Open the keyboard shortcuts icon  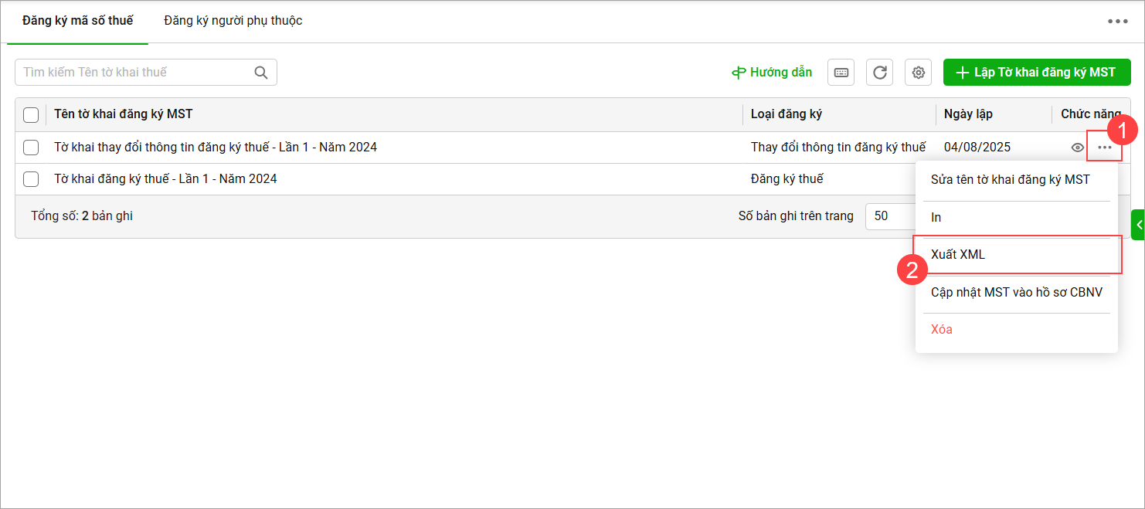tap(841, 73)
